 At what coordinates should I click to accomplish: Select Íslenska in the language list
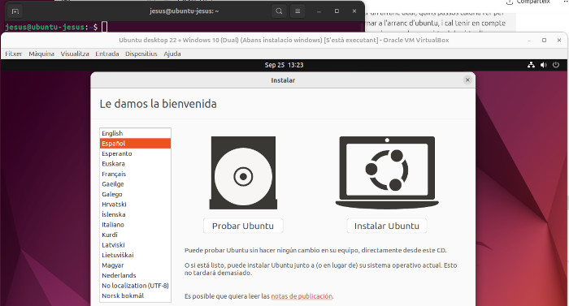(x=135, y=214)
